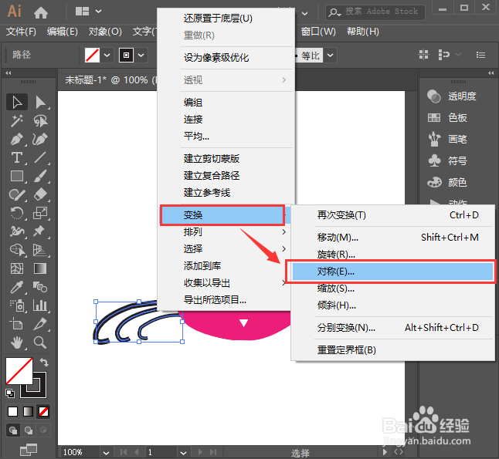Image resolution: width=499 pixels, height=459 pixels.
Task: Select the Eraser tool
Action: tap(40, 194)
